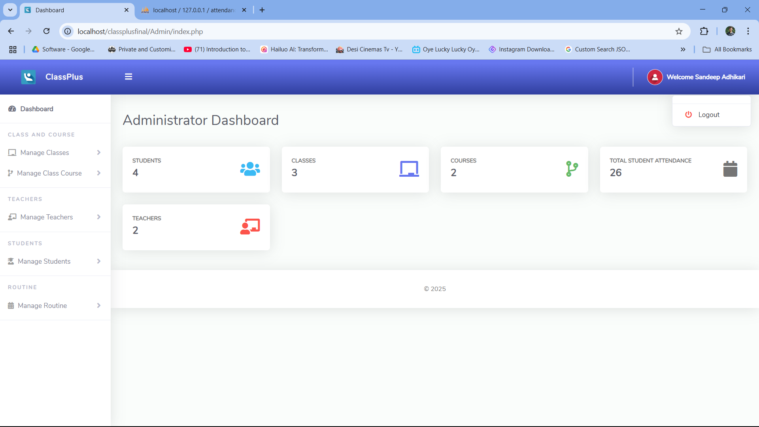Click the Teachers icon on Teachers card
Screen dimensions: 759x427
click(x=249, y=227)
